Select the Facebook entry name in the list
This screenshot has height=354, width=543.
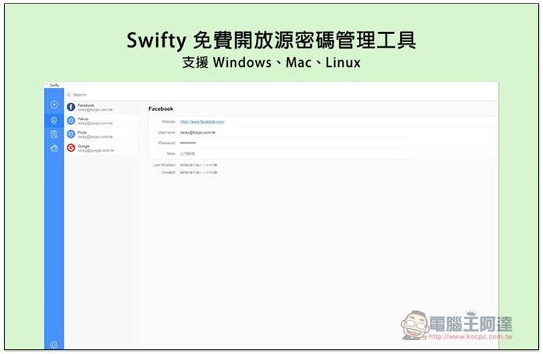[86, 105]
